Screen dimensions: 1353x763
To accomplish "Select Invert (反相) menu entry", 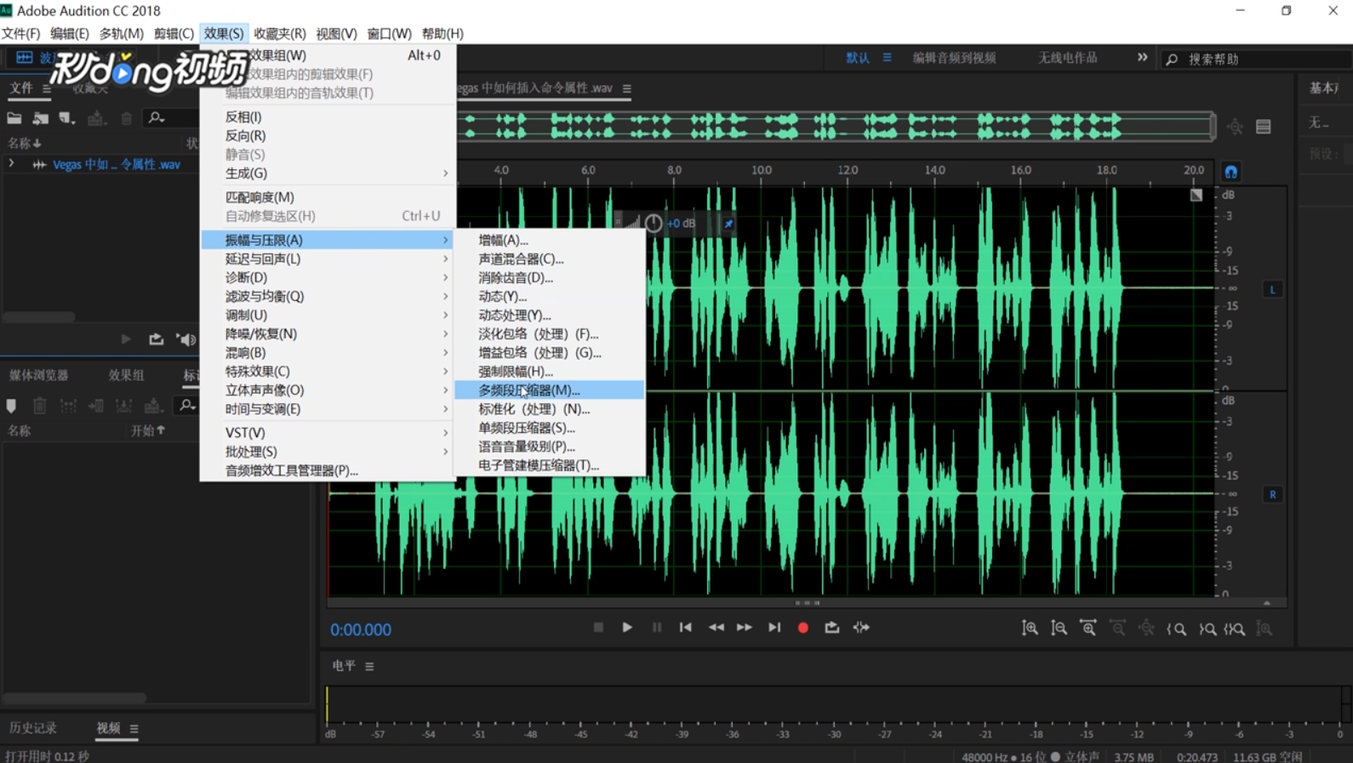I will 328,117.
